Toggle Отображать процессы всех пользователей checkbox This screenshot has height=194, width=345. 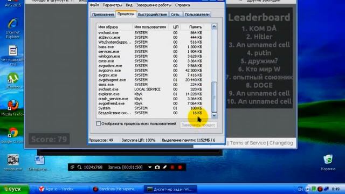98,123
